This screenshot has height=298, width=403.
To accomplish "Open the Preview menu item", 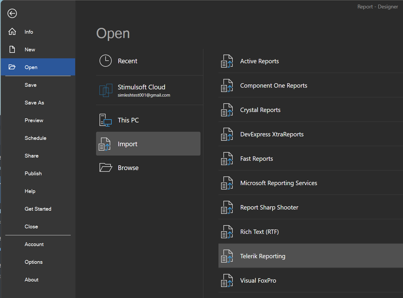I will pos(38,120).
